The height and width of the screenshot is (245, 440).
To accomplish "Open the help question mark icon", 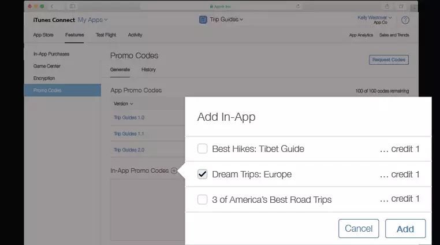I will coord(405,20).
